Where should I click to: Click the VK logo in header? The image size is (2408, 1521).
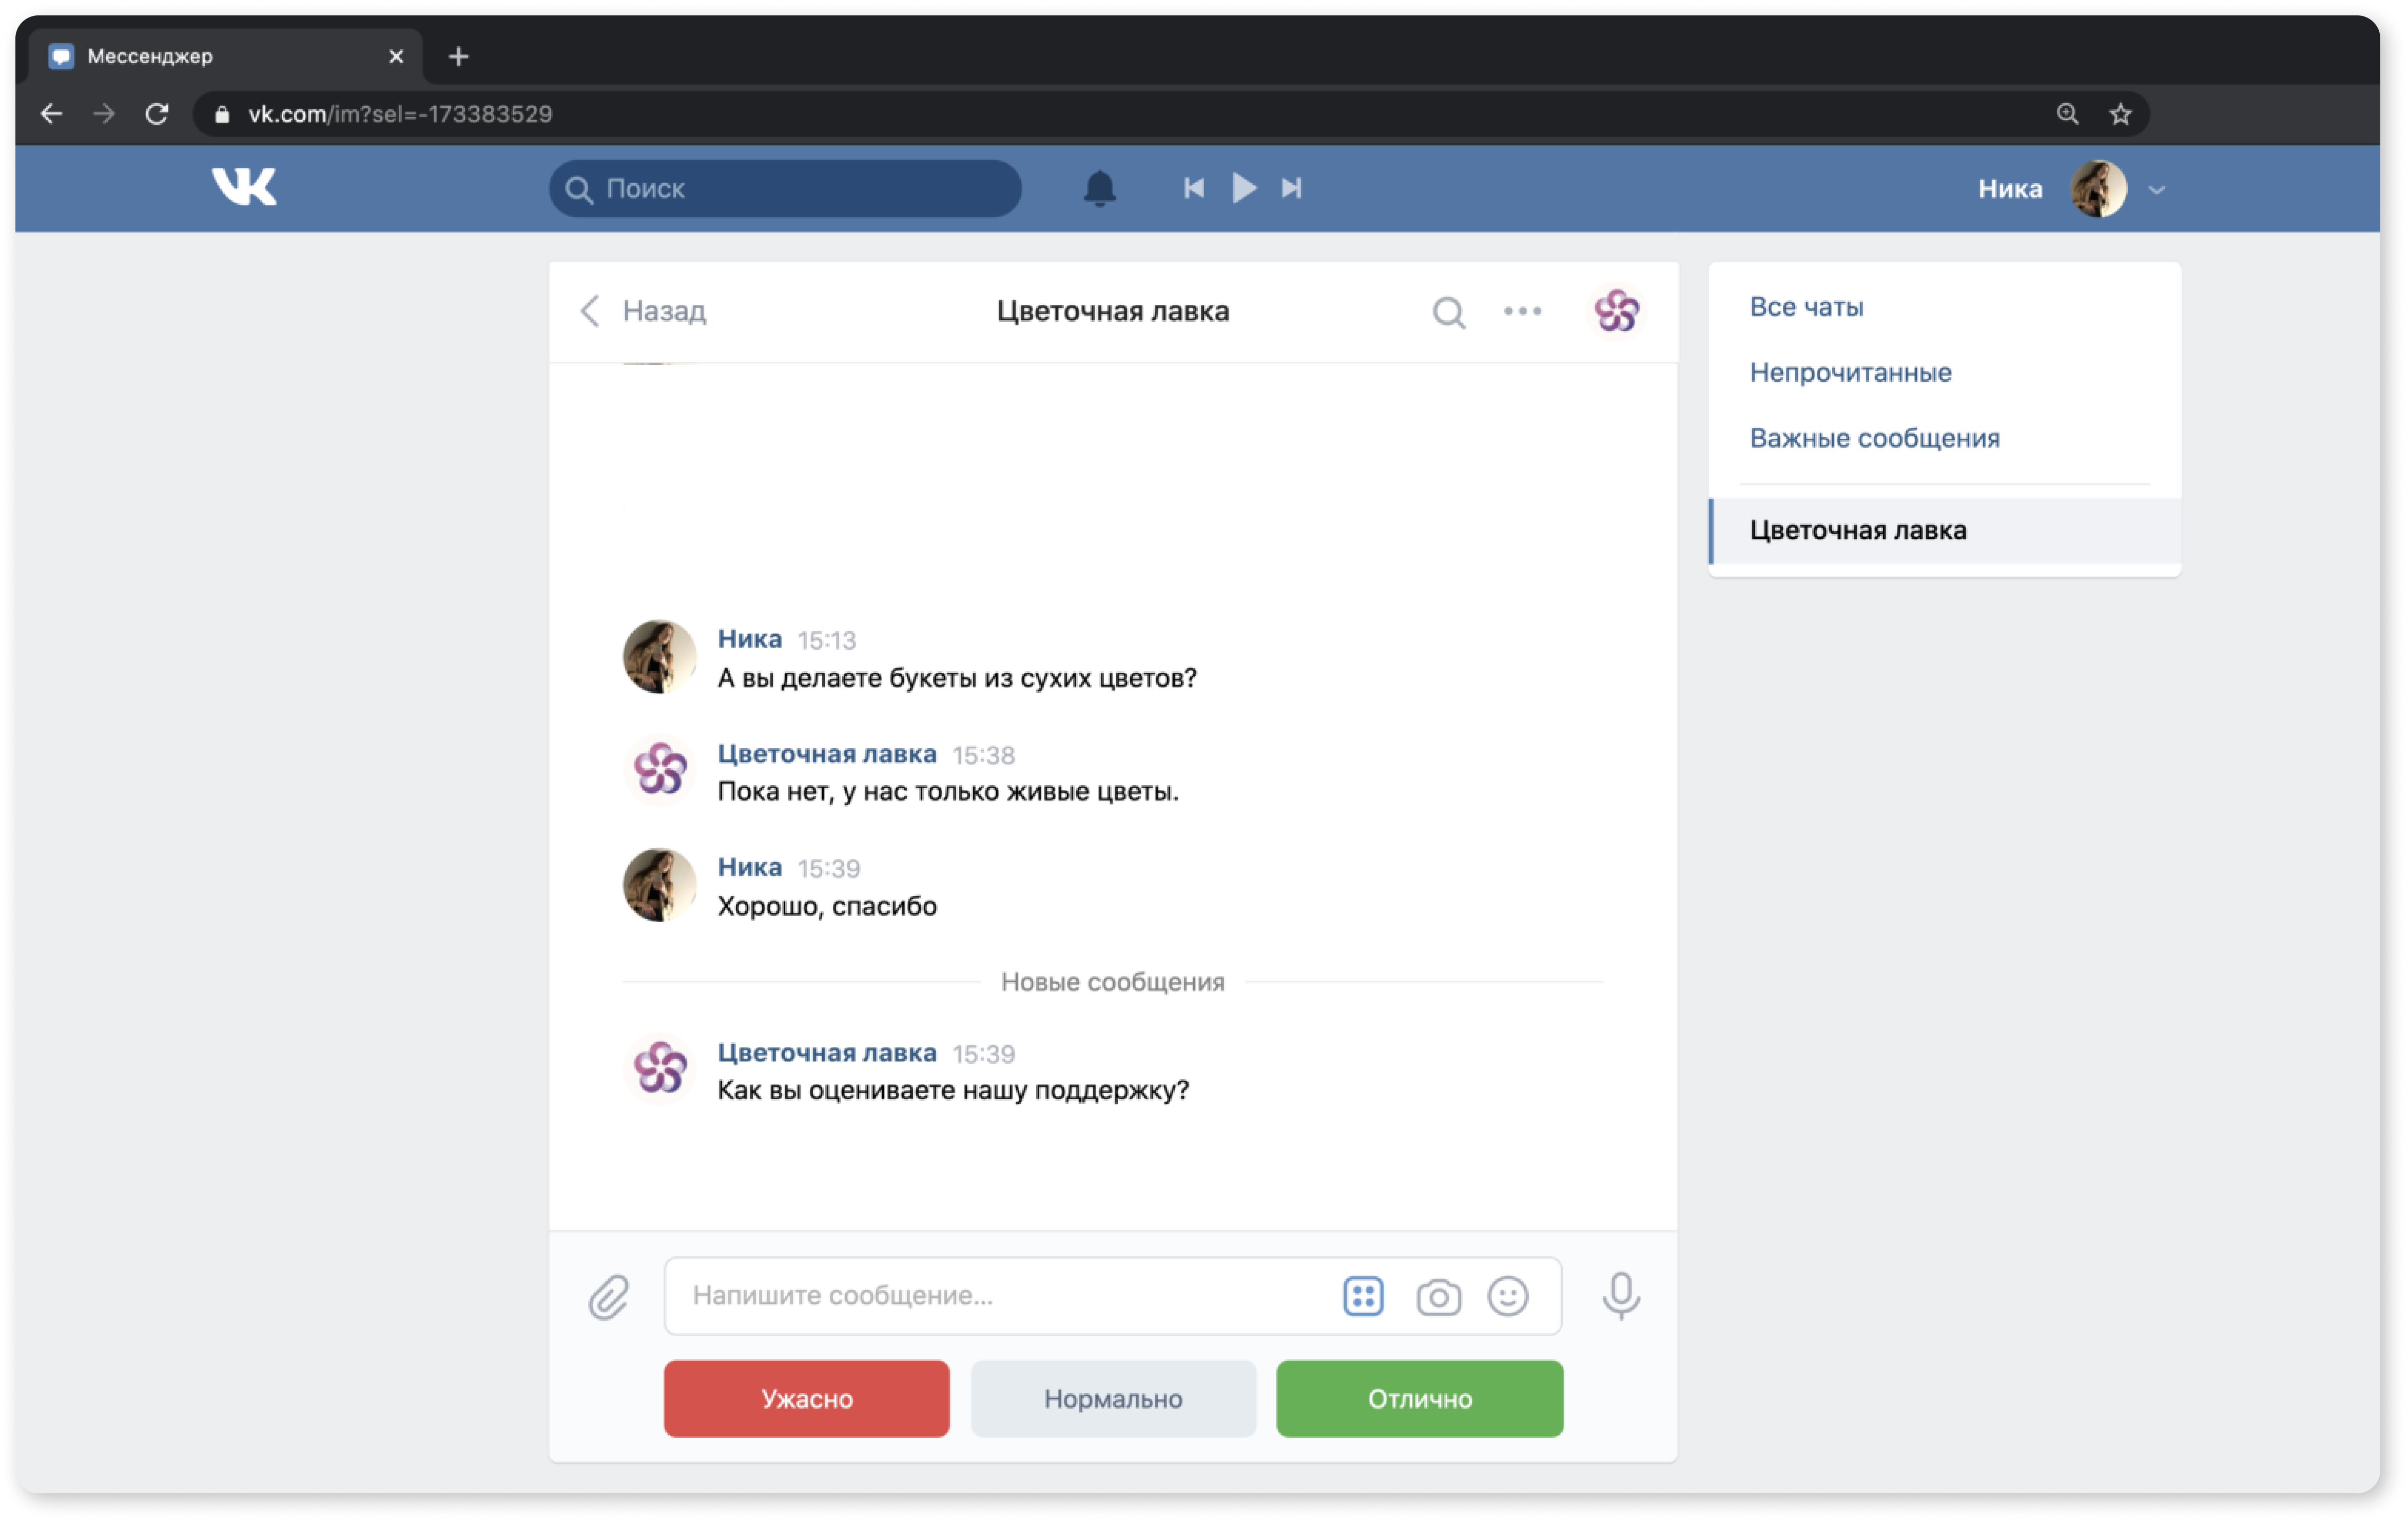244,187
